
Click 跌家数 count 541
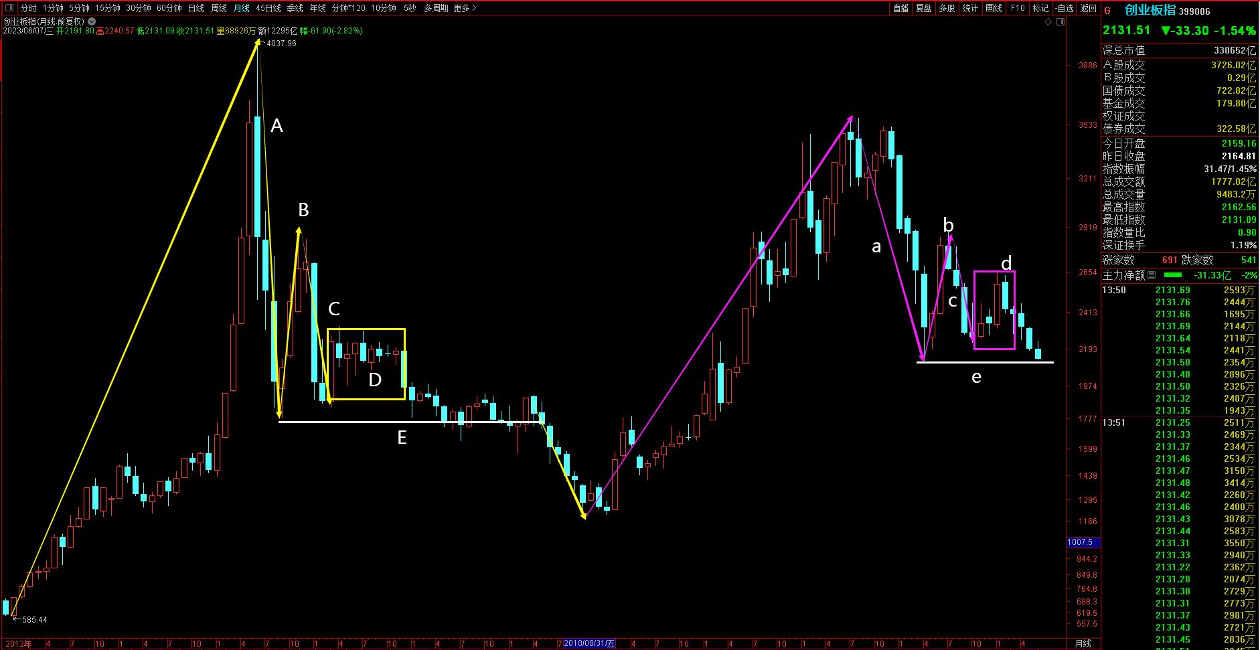(x=1249, y=260)
